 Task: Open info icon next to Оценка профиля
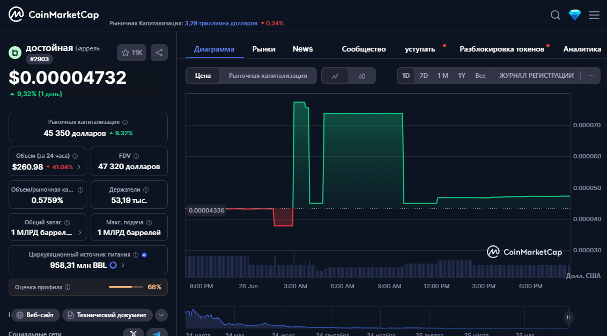[68, 287]
